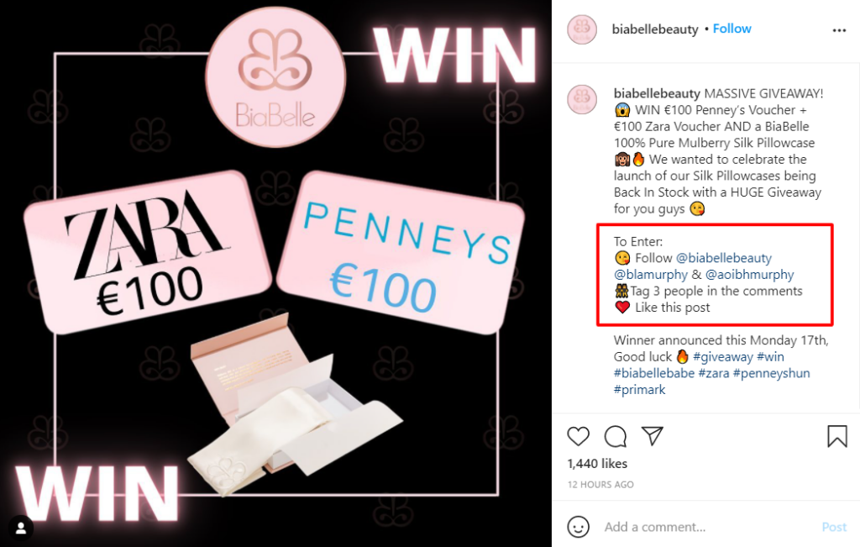Save post with the bookmark icon
860x547 pixels.
[837, 436]
